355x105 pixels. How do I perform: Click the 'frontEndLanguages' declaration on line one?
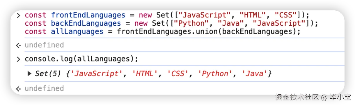point(88,15)
